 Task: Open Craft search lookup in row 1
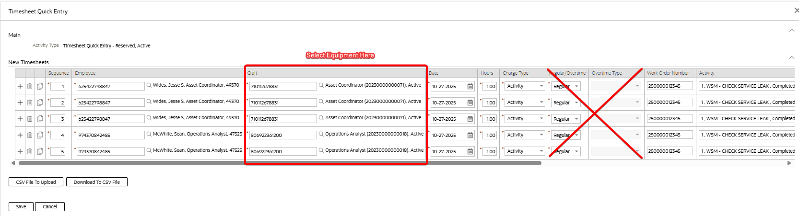[321, 86]
